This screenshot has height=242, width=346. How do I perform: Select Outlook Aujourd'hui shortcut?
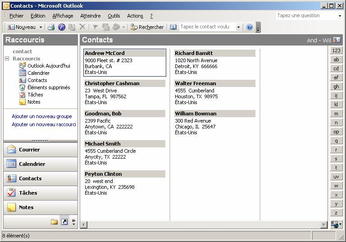(x=45, y=66)
